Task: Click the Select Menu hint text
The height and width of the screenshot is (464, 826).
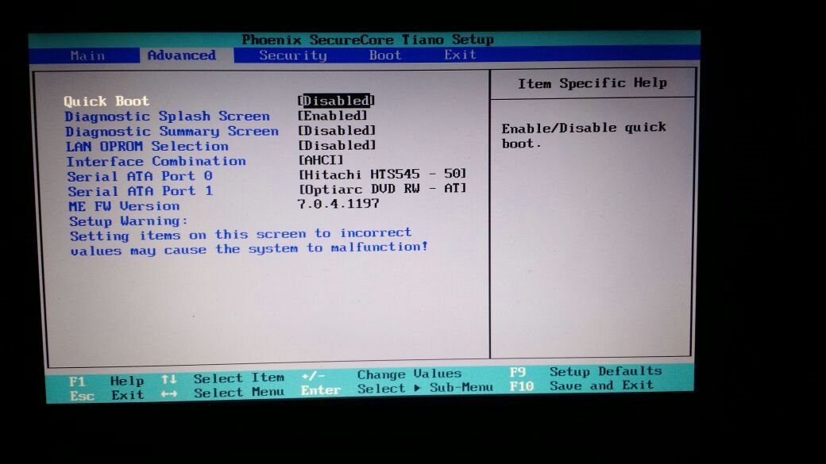Action: 238,393
